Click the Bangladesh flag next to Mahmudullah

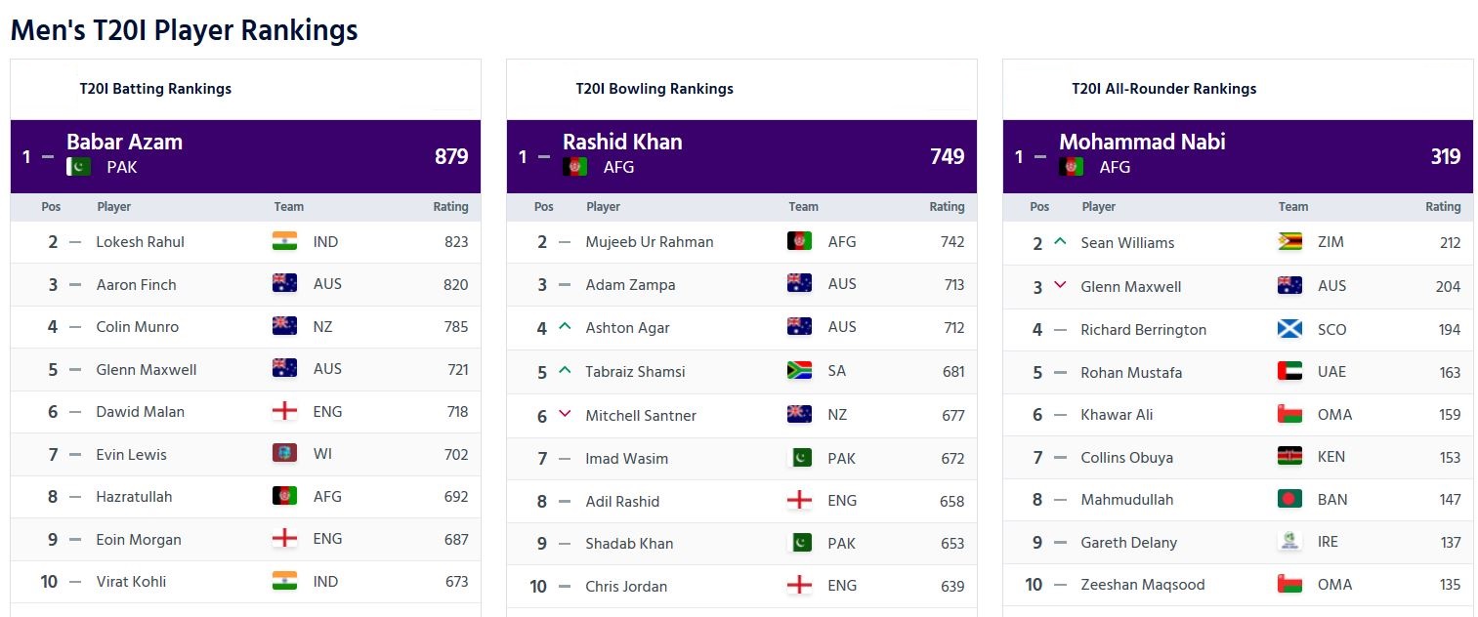pyautogui.click(x=1289, y=499)
